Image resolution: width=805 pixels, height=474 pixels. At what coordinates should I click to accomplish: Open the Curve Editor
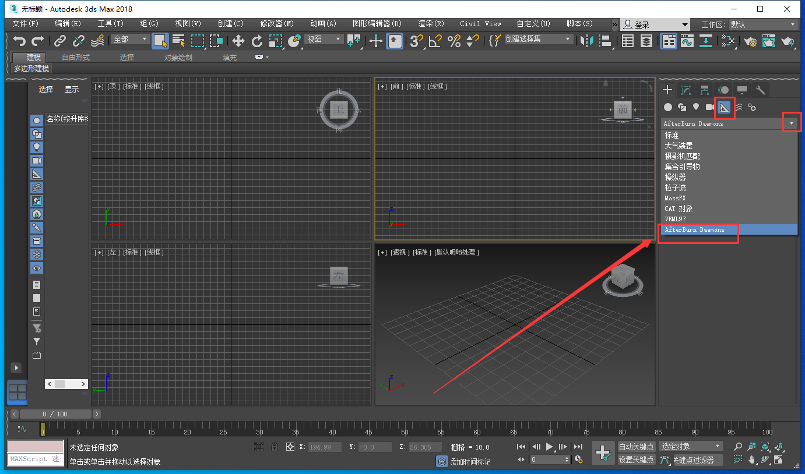(x=687, y=41)
